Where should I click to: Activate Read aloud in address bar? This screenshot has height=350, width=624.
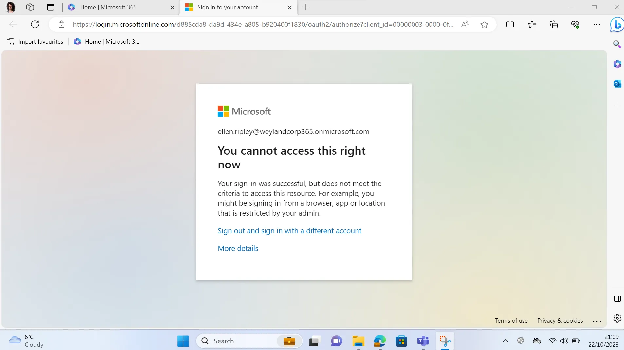465,24
